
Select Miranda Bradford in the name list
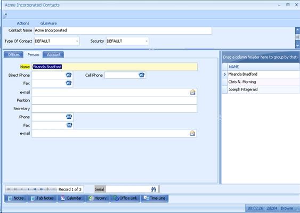[263, 74]
